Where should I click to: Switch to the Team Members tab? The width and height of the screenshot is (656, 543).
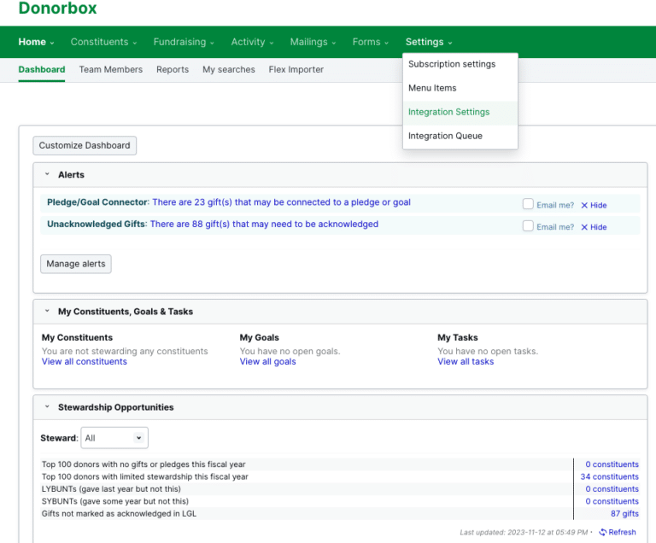coord(111,69)
